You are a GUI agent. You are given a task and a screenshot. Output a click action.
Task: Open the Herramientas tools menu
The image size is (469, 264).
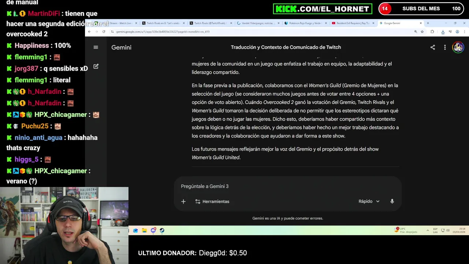tap(212, 201)
